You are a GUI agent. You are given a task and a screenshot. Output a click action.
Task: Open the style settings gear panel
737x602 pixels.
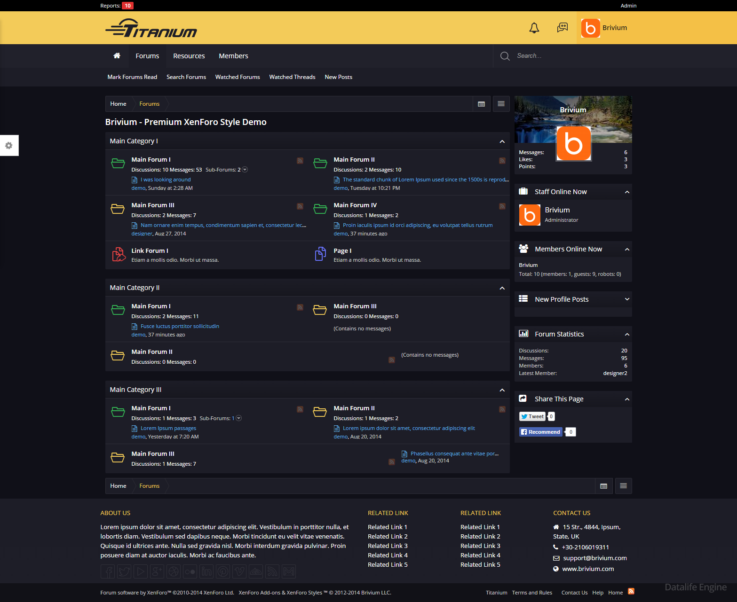pos(9,146)
